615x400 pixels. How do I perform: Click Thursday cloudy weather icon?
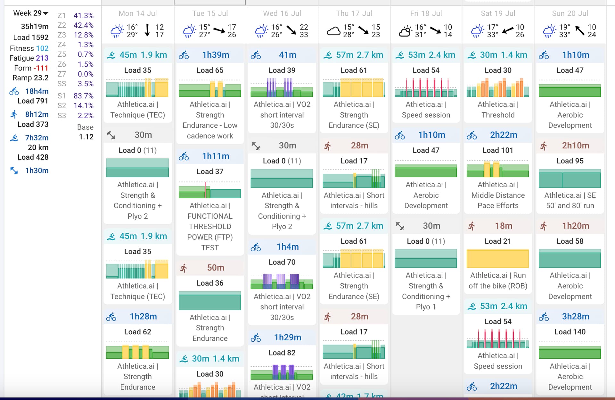coord(333,31)
